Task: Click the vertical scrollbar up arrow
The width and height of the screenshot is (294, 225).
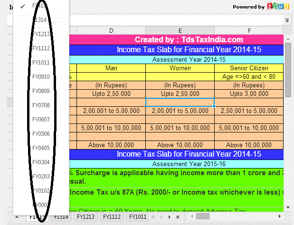Action: (288, 39)
